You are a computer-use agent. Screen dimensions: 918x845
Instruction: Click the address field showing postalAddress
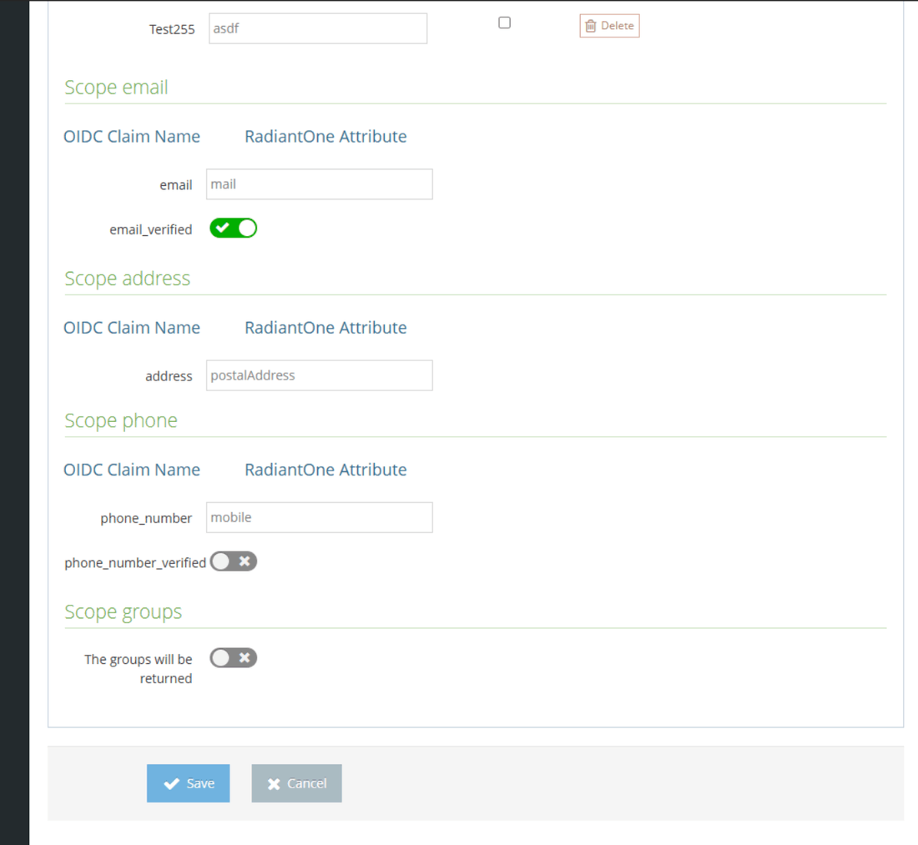click(x=320, y=375)
